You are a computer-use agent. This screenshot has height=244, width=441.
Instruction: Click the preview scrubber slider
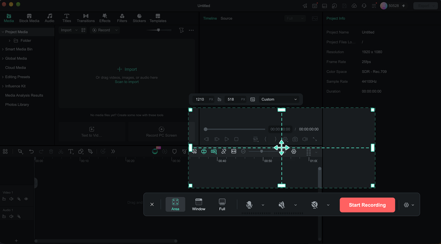pos(235,129)
